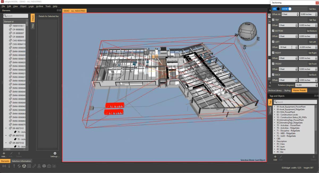Collapse the DR-90075101 element node

click(6, 128)
